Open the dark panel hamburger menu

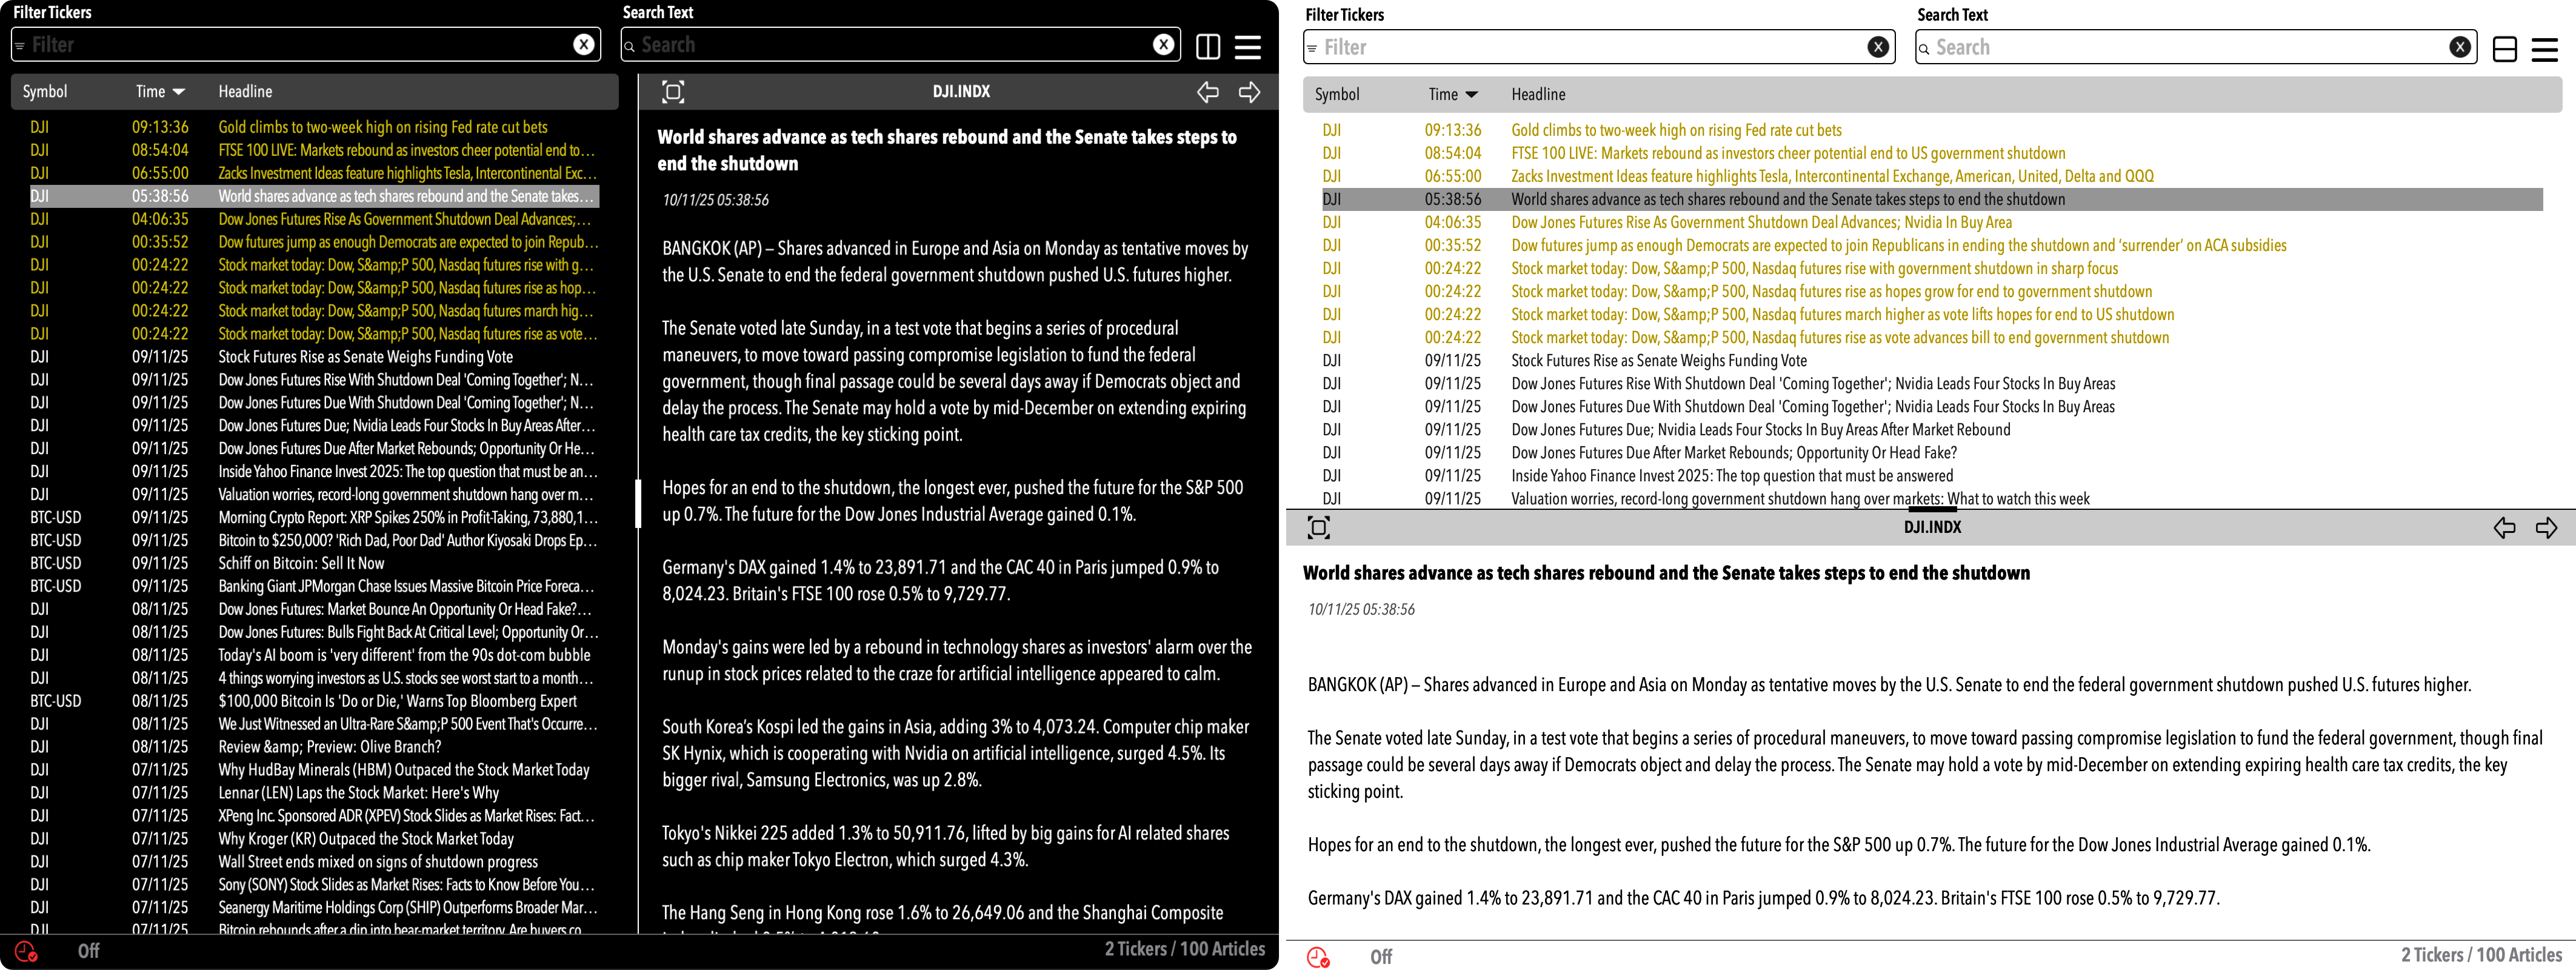[x=1247, y=46]
